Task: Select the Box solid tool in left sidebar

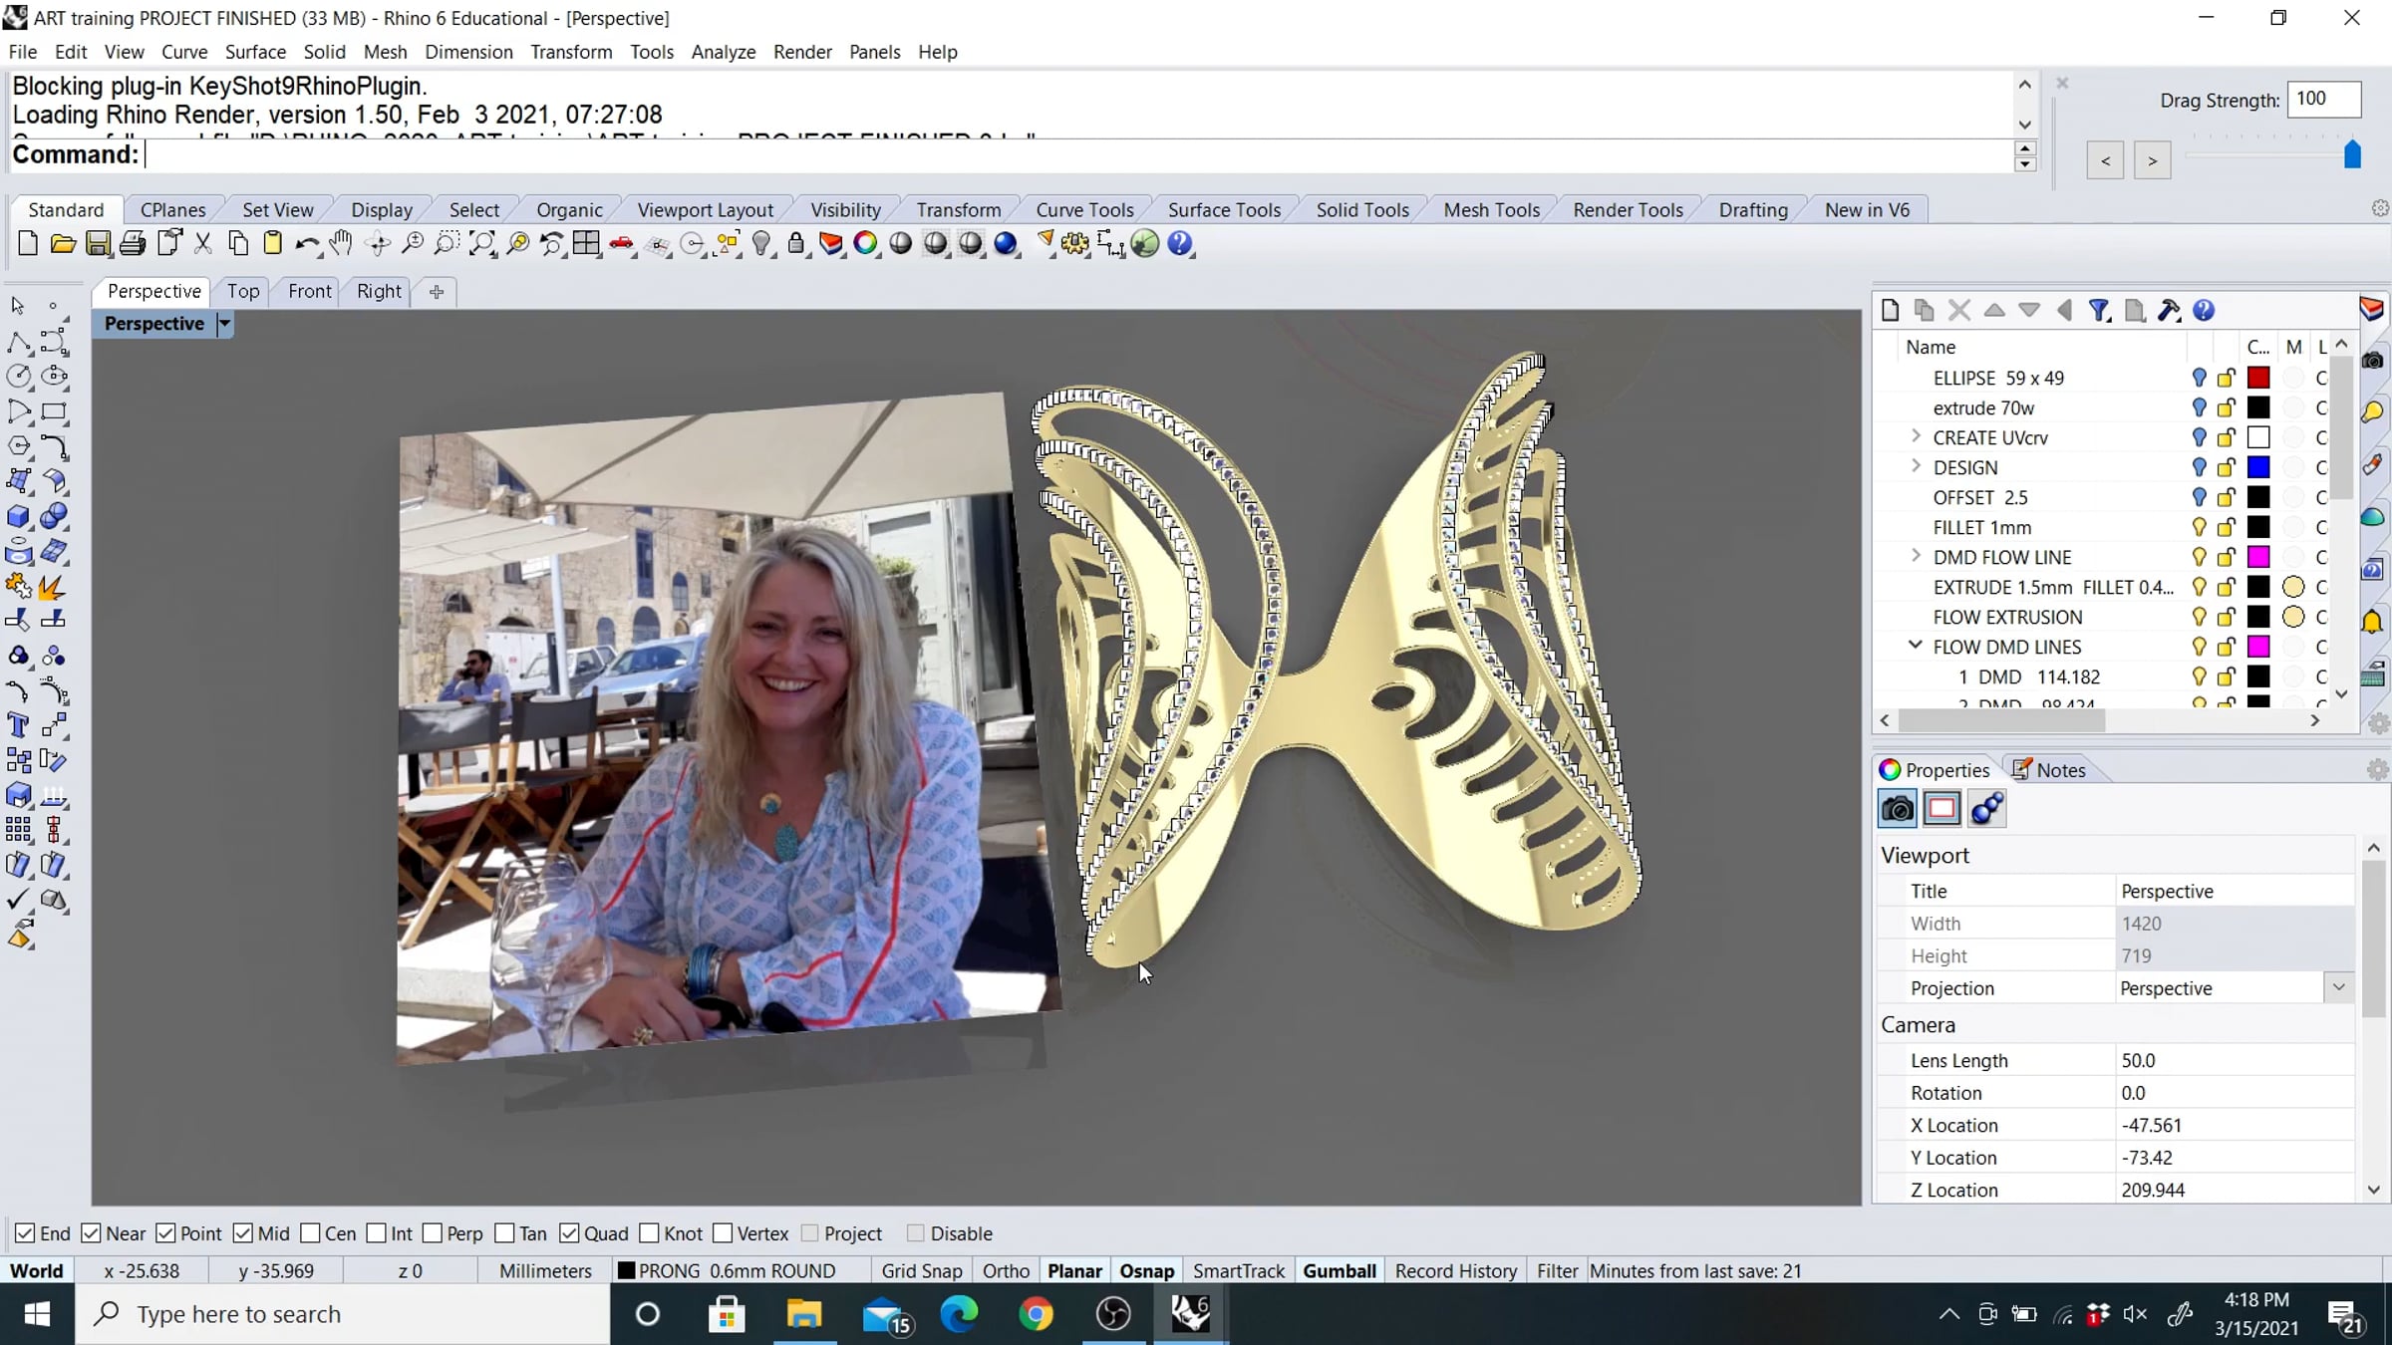Action: pyautogui.click(x=18, y=516)
